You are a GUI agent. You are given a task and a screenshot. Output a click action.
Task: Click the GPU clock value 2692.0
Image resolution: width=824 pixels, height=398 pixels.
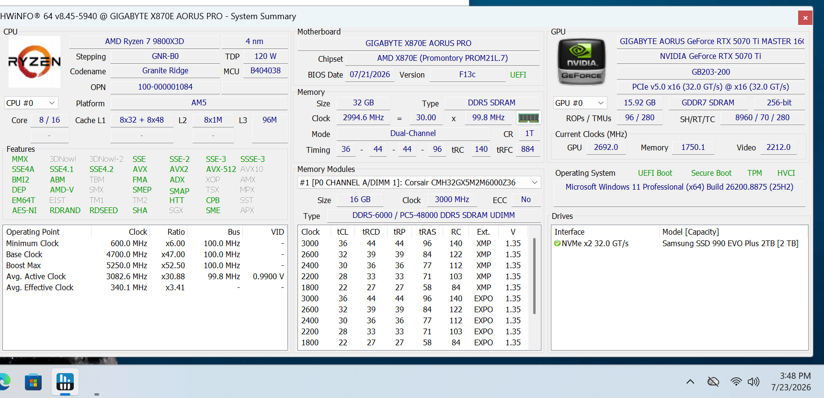pyautogui.click(x=606, y=148)
